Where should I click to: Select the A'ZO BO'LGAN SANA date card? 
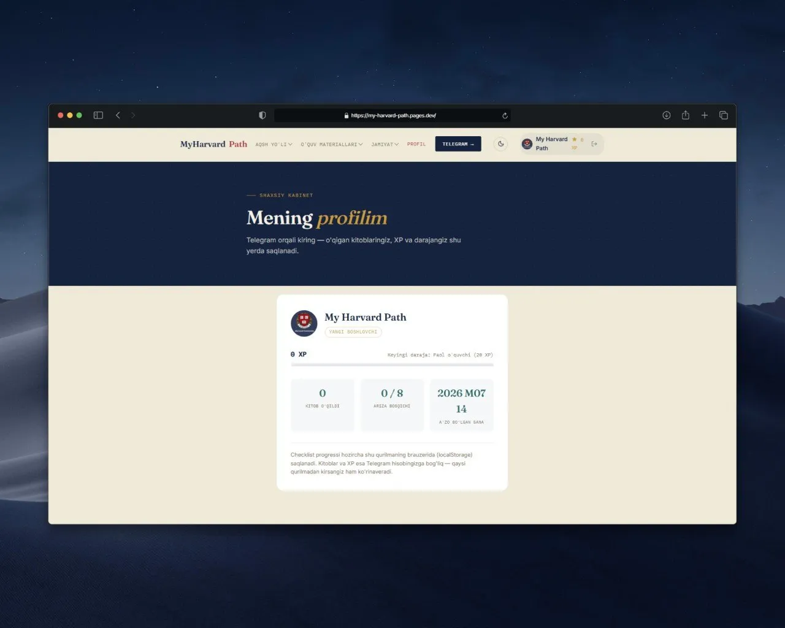click(462, 405)
